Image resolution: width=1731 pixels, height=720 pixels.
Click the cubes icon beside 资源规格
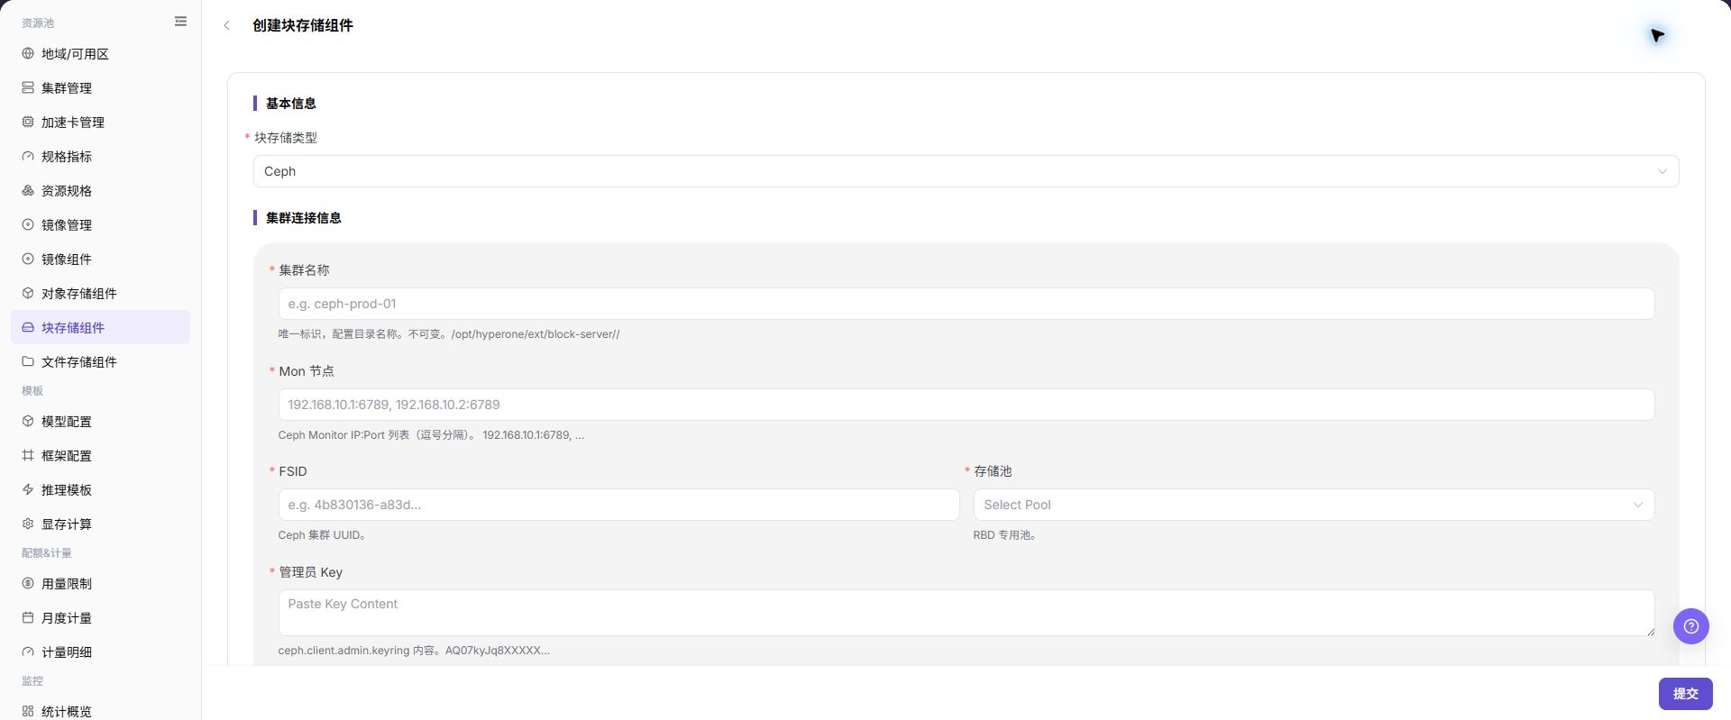click(x=28, y=191)
